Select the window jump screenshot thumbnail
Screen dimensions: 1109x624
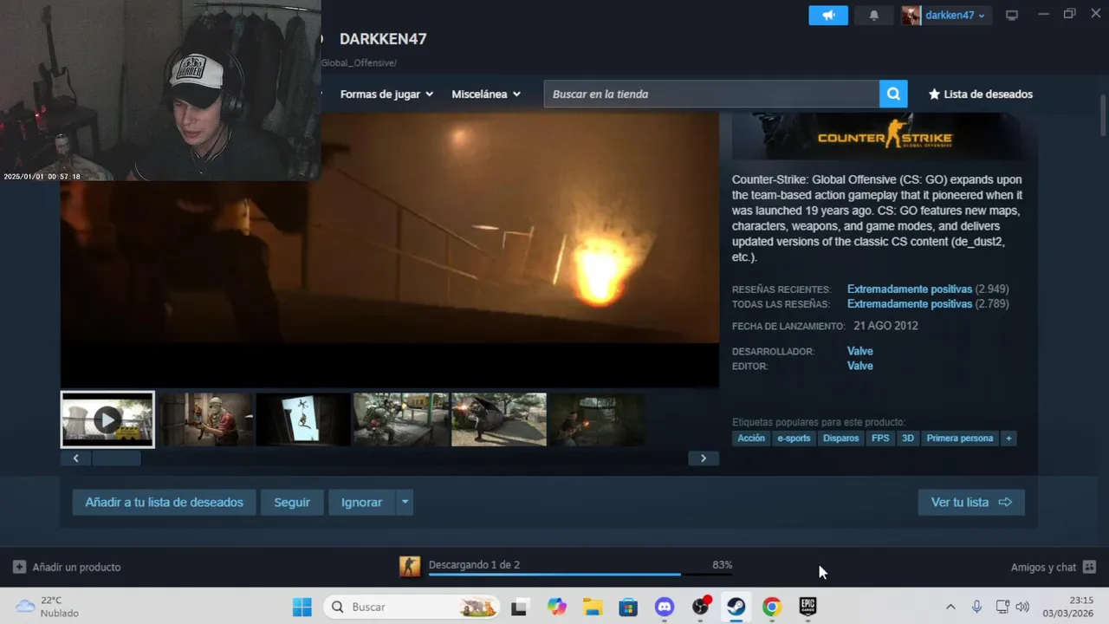303,419
